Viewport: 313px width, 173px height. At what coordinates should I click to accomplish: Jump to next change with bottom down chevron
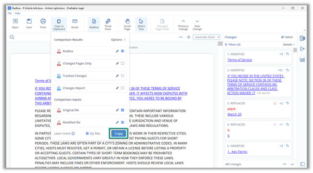tap(292, 164)
